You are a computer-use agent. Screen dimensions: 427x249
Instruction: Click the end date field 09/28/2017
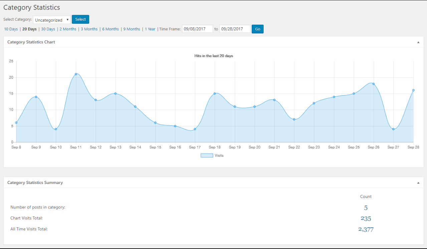(235, 29)
